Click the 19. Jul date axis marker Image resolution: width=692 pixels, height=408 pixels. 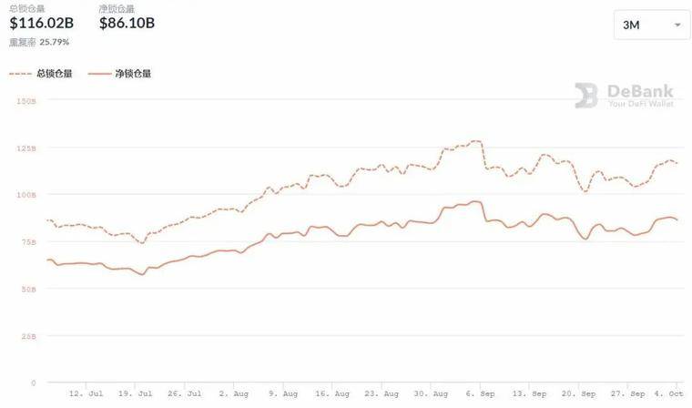135,393
